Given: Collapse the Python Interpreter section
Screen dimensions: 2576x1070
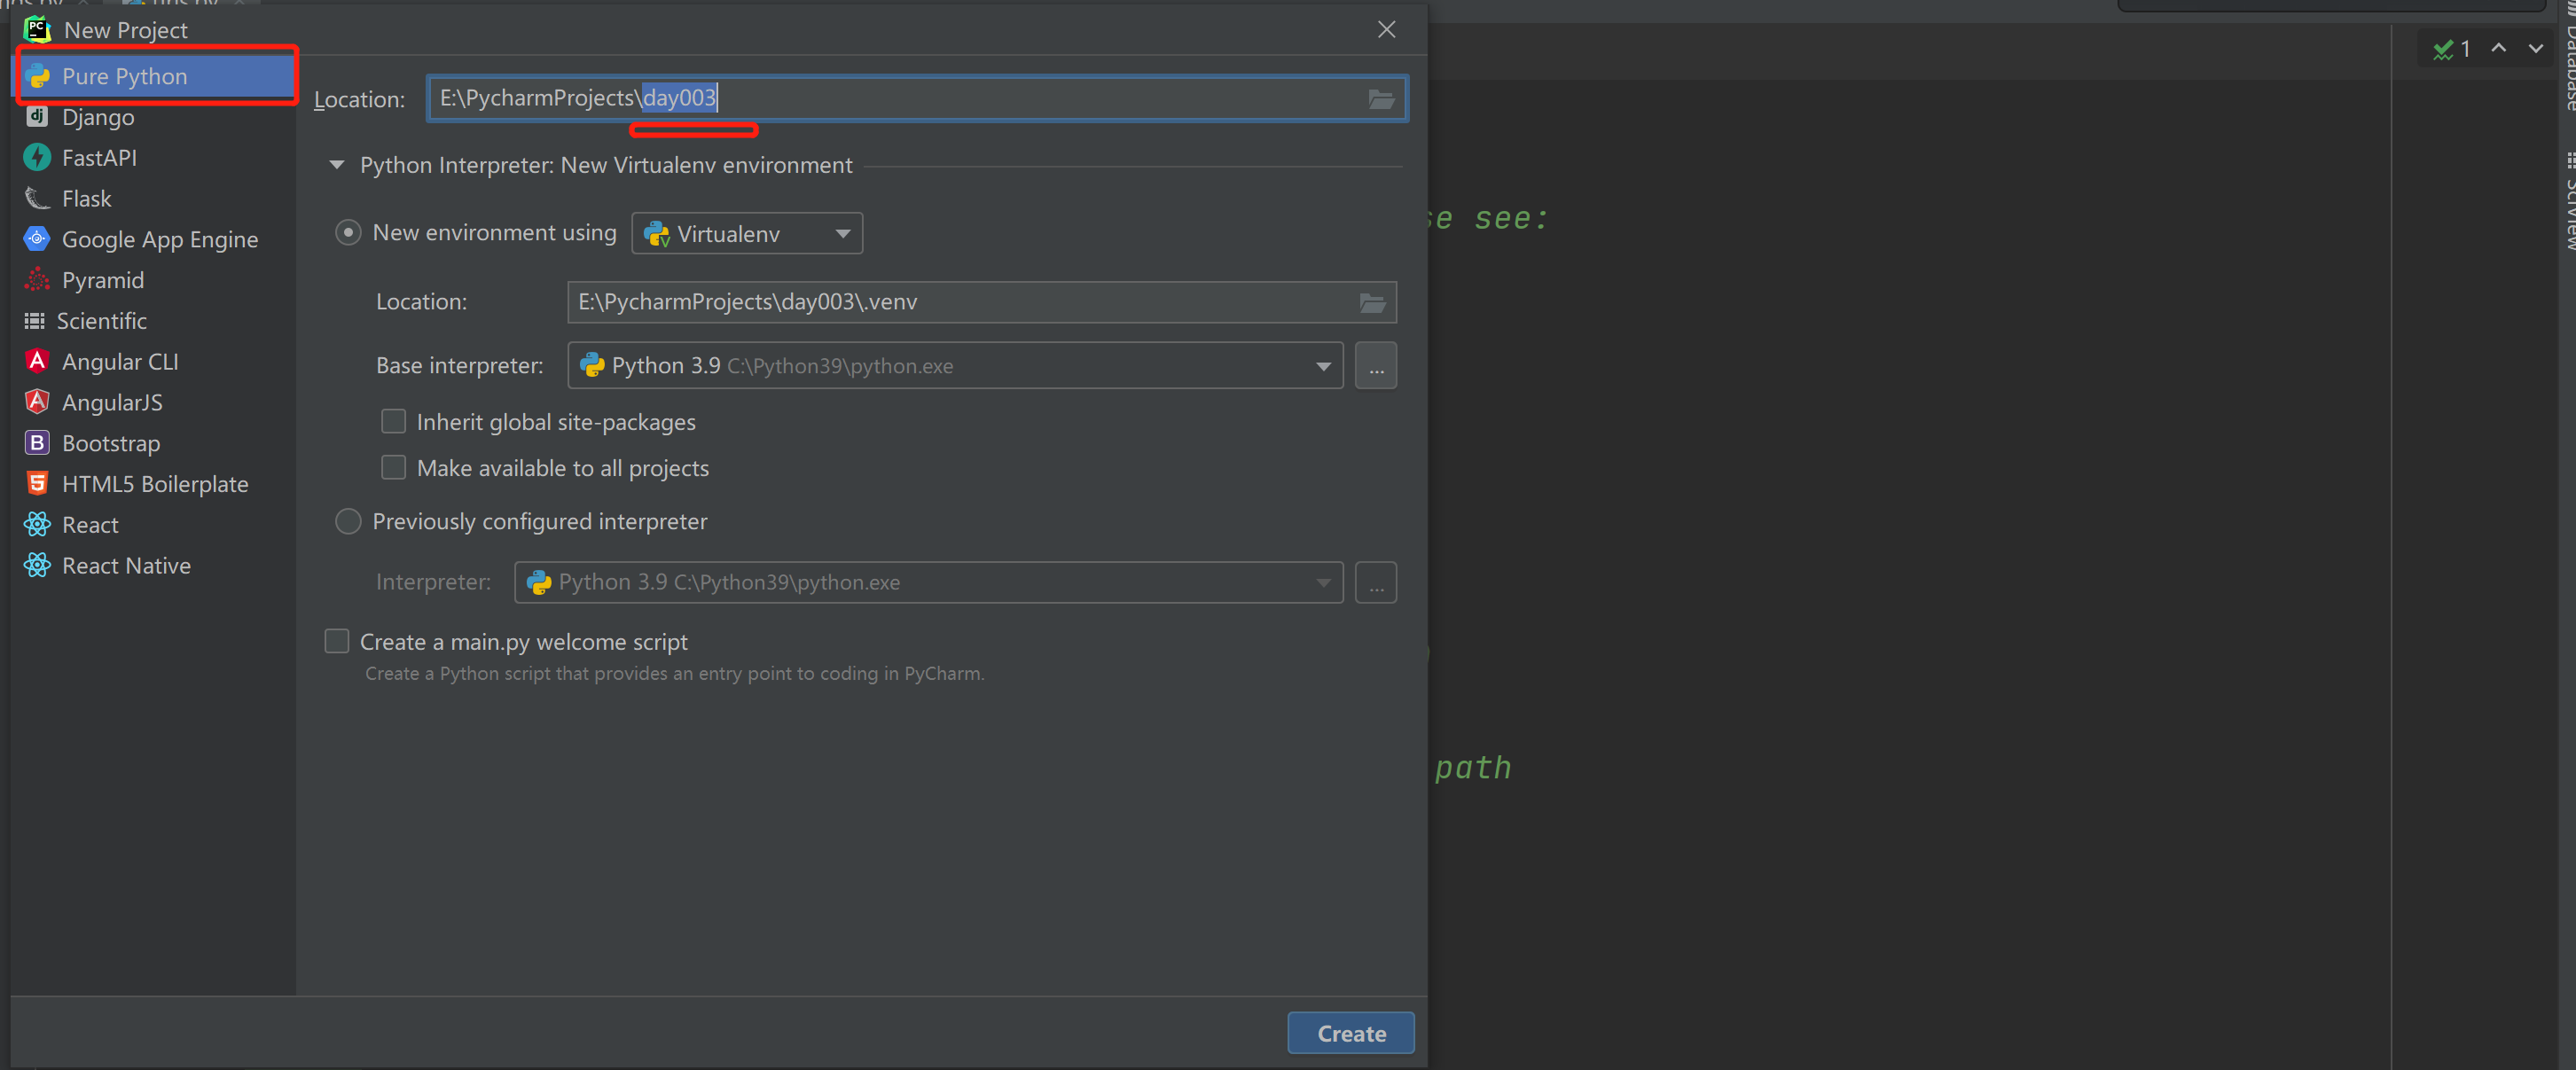Looking at the screenshot, I should 337,165.
